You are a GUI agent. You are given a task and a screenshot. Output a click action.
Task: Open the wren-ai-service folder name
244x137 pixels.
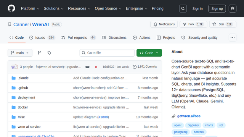click(x=29, y=127)
